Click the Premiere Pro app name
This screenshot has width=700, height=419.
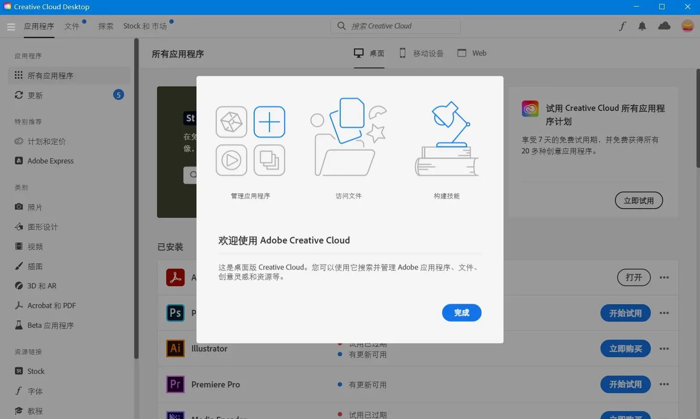(215, 384)
